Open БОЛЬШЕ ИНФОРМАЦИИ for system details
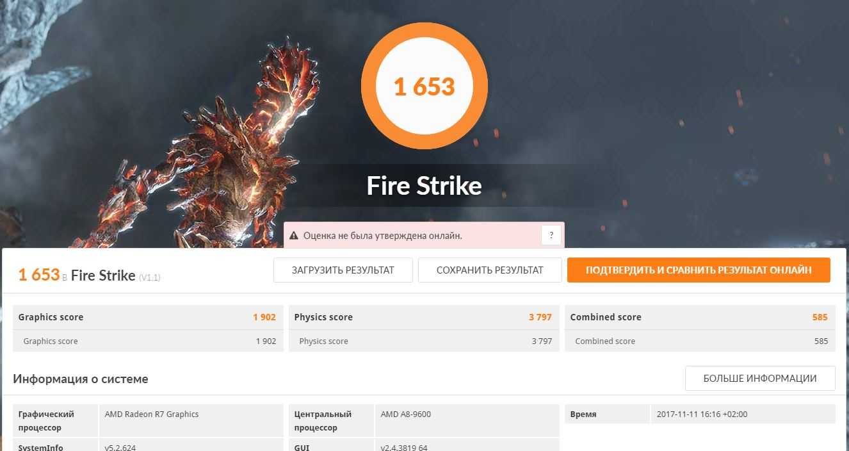This screenshot has width=849, height=451. (x=759, y=379)
